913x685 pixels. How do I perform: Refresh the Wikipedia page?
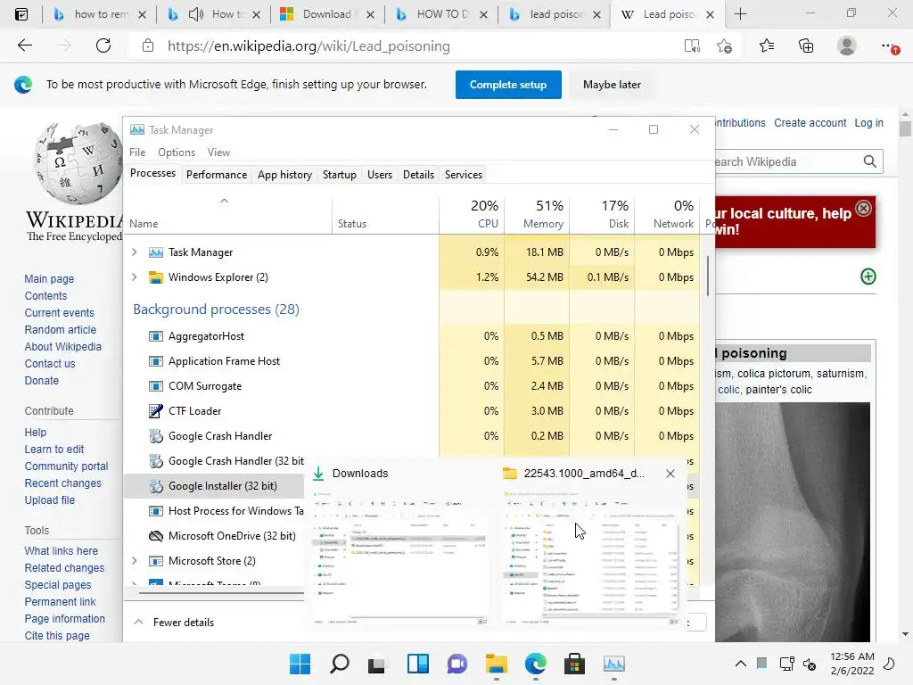[x=103, y=45]
